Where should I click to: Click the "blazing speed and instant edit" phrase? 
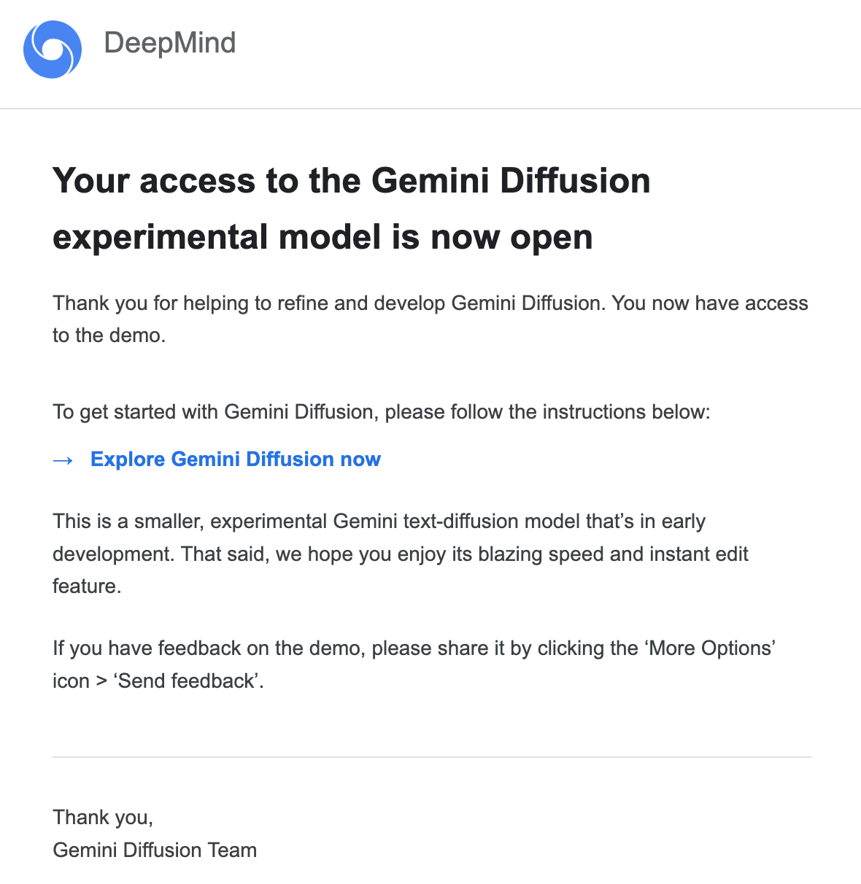(613, 554)
